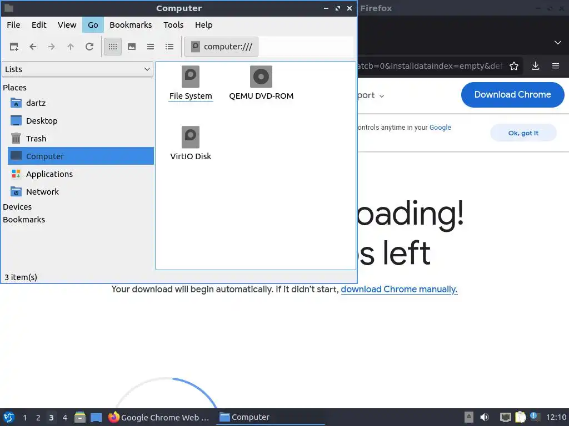Viewport: 569px width, 426px height.
Task: Open Firefox hamburger application menu
Action: point(556,66)
